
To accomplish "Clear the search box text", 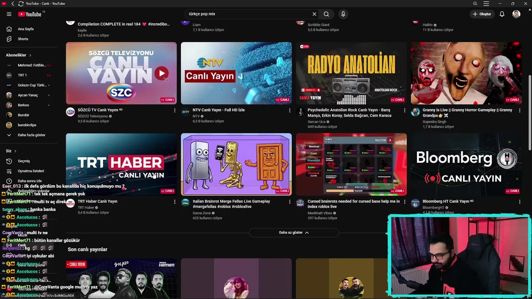I will click(x=314, y=14).
